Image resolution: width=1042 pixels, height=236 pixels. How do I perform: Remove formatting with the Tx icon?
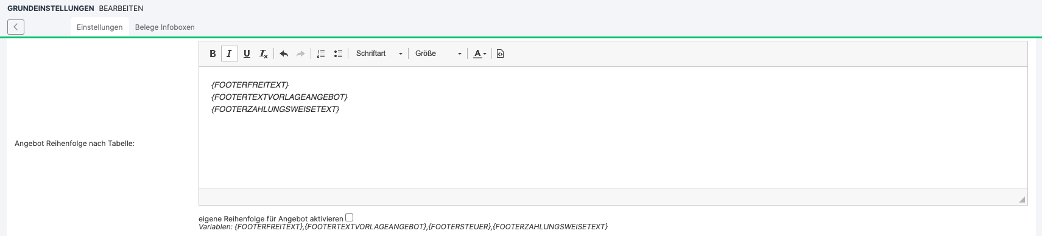coord(264,54)
